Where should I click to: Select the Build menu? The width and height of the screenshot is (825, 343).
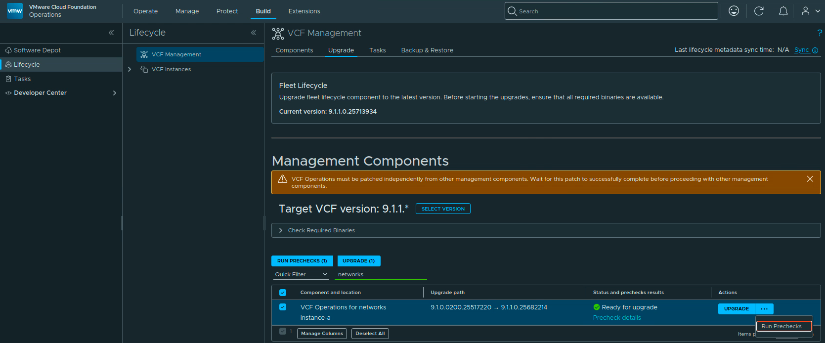click(263, 11)
